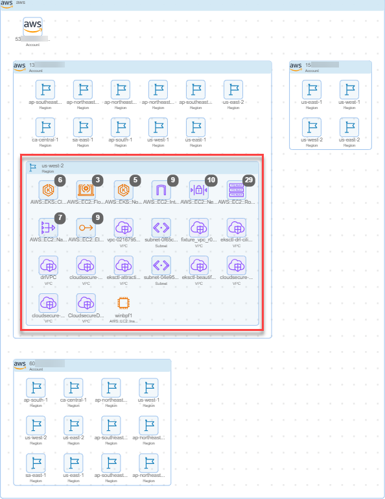Select the AWS::EKS::No... nodegroup icon with badge 5
385x499 pixels.
pyautogui.click(x=123, y=190)
